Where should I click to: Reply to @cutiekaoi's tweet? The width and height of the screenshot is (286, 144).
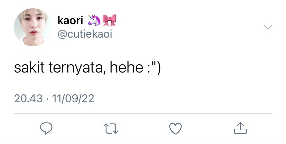pyautogui.click(x=46, y=128)
